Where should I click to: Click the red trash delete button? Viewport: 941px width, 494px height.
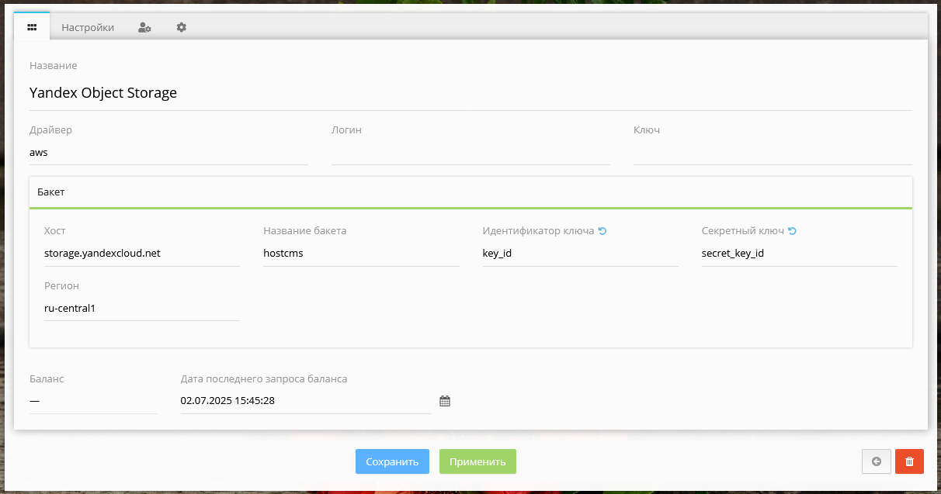(909, 461)
